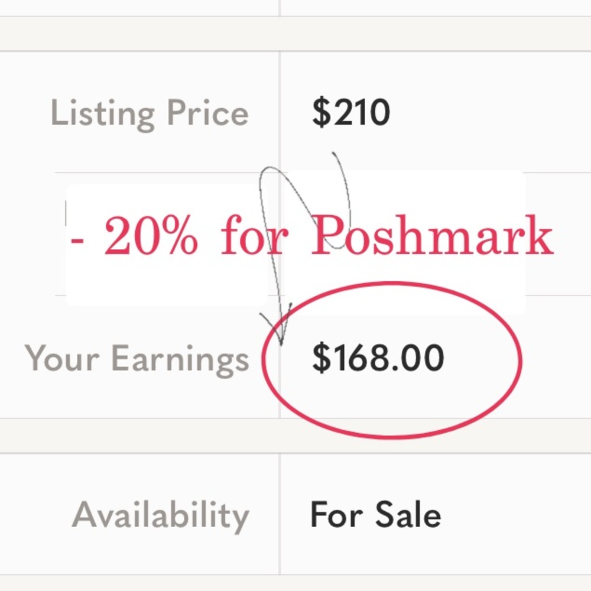Click the gray band below Your Earnings row
The width and height of the screenshot is (591, 591).
295,436
